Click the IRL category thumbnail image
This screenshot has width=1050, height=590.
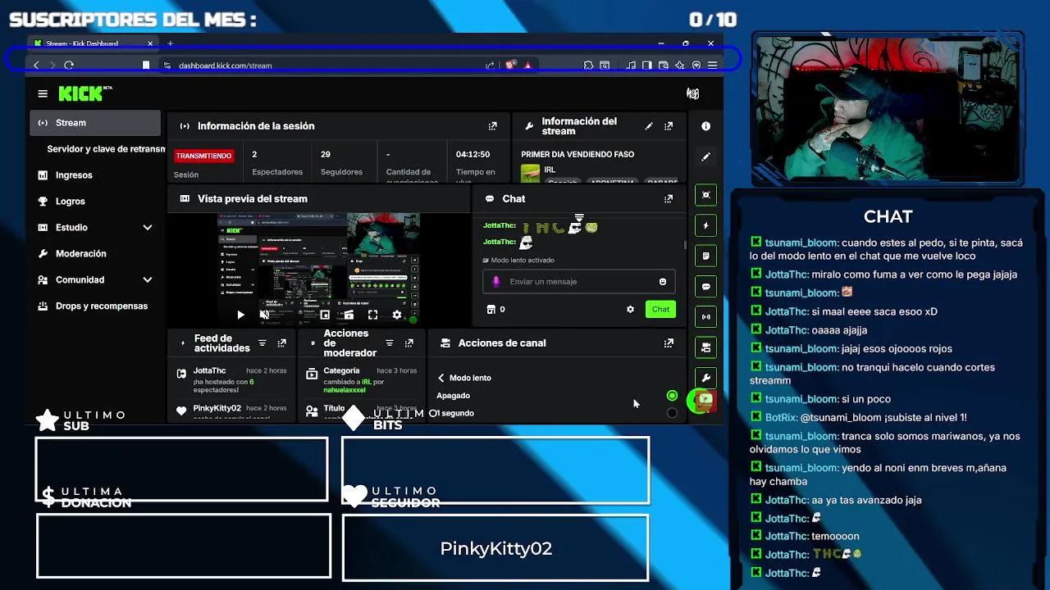coord(531,174)
